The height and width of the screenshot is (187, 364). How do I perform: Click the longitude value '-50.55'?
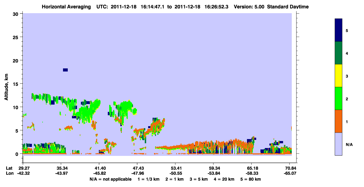(175, 173)
